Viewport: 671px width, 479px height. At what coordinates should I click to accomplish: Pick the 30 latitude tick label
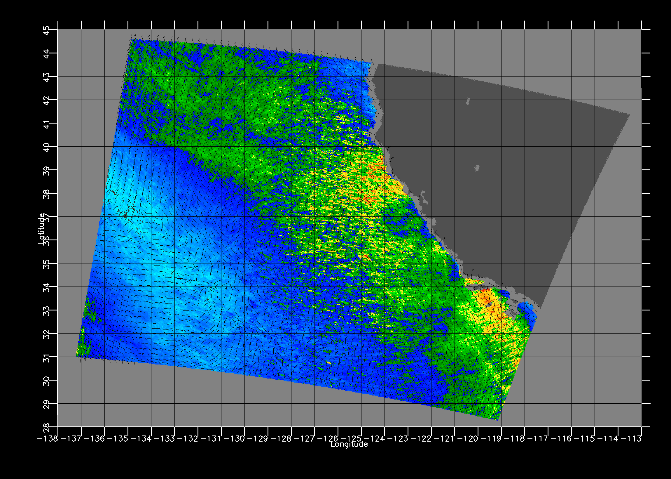47,381
